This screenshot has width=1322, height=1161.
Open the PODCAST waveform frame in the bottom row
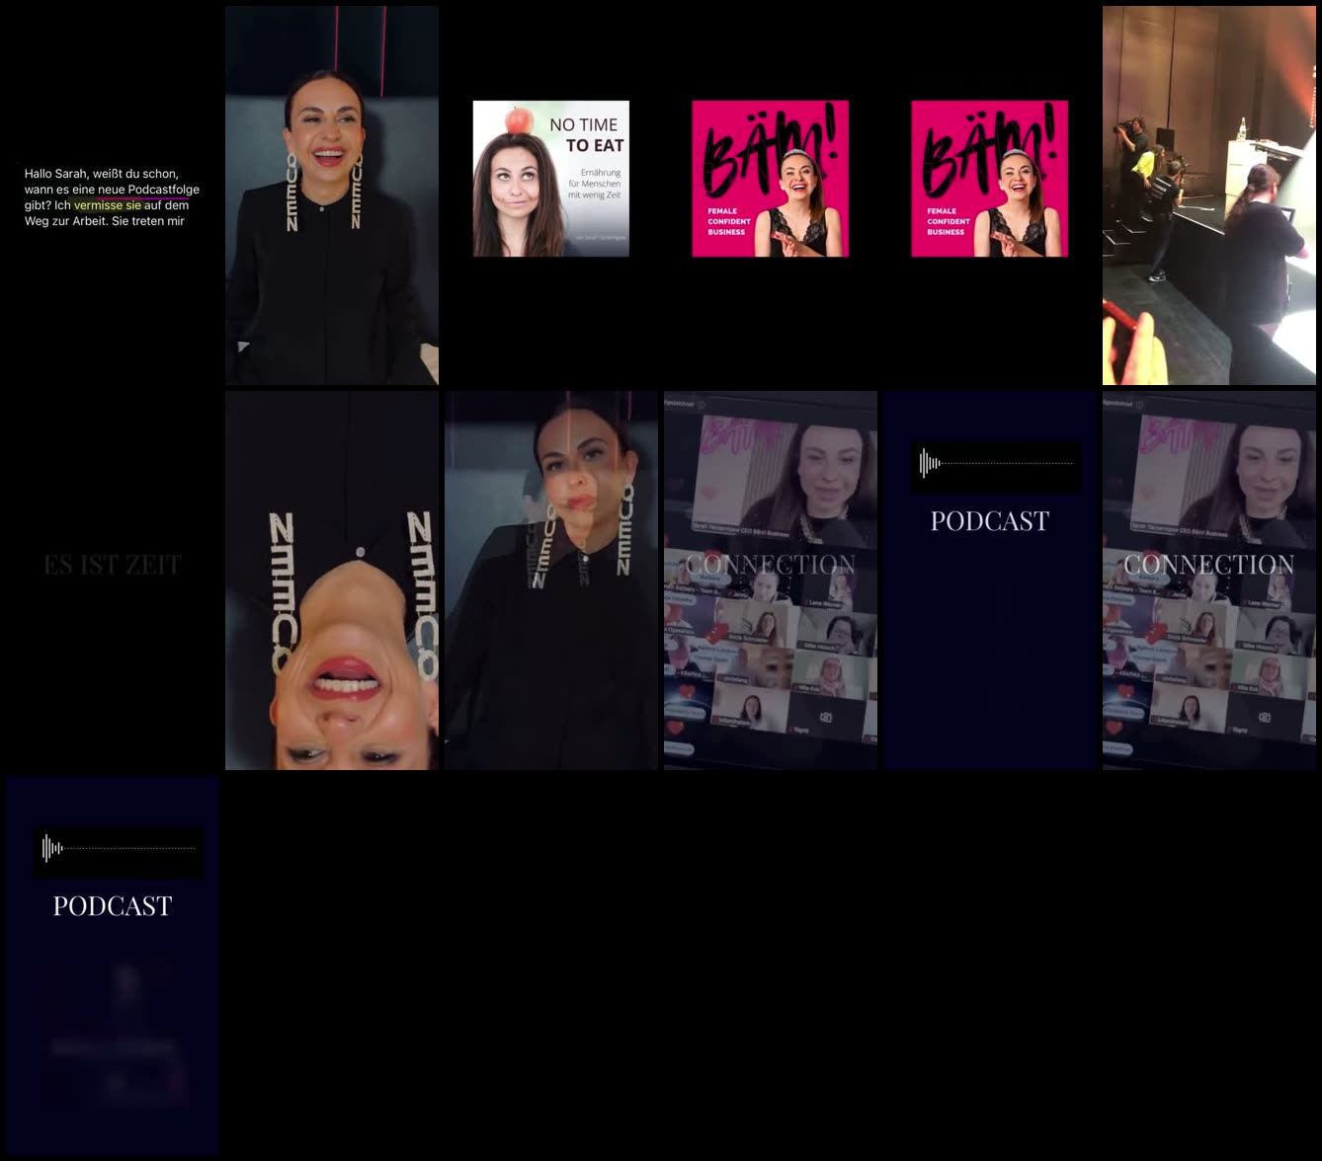point(113,966)
